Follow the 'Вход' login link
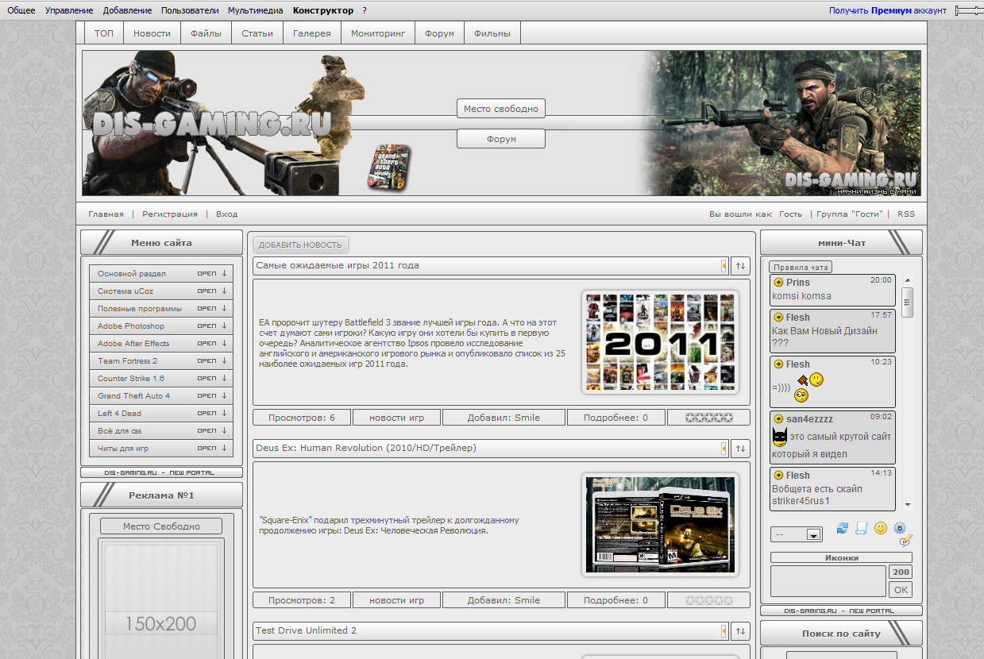This screenshot has width=984, height=659. click(x=227, y=214)
